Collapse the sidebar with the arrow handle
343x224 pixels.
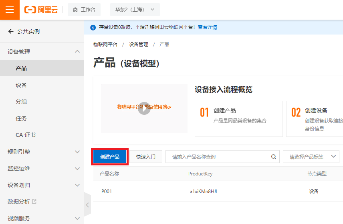click(87, 205)
